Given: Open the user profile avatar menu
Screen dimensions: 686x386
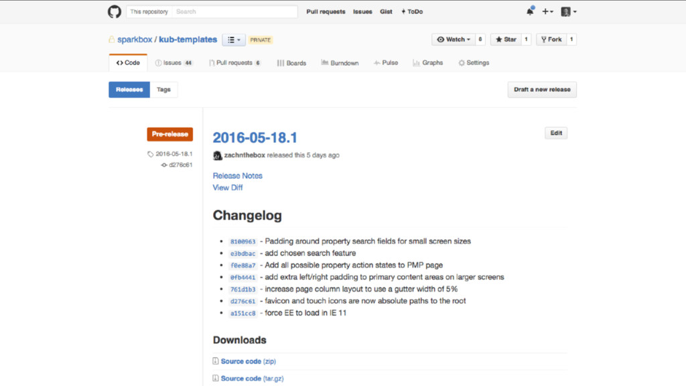Looking at the screenshot, I should (x=568, y=11).
